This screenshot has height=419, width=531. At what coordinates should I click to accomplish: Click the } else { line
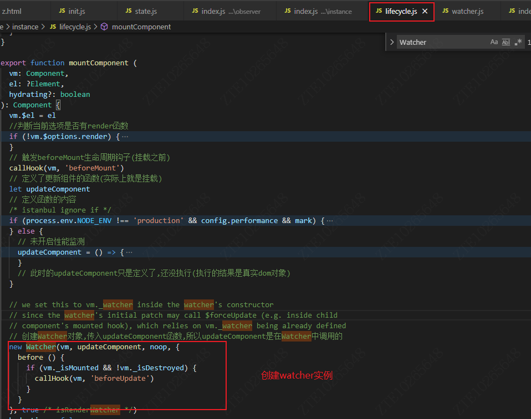click(x=26, y=231)
